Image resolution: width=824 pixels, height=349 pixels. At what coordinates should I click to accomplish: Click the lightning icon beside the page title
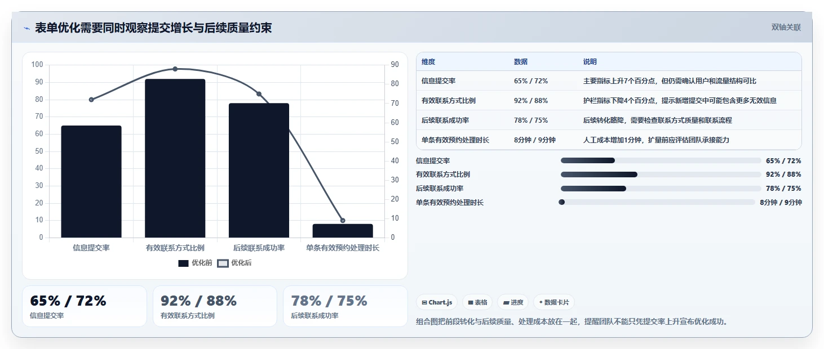coord(26,28)
